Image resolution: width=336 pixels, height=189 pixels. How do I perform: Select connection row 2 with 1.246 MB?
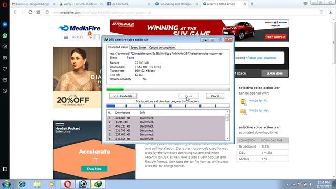point(166,122)
